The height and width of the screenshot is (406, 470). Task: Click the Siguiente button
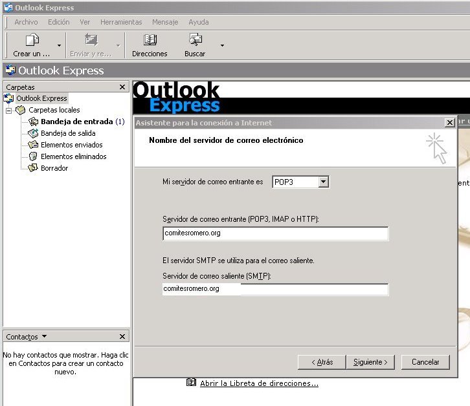tap(370, 362)
